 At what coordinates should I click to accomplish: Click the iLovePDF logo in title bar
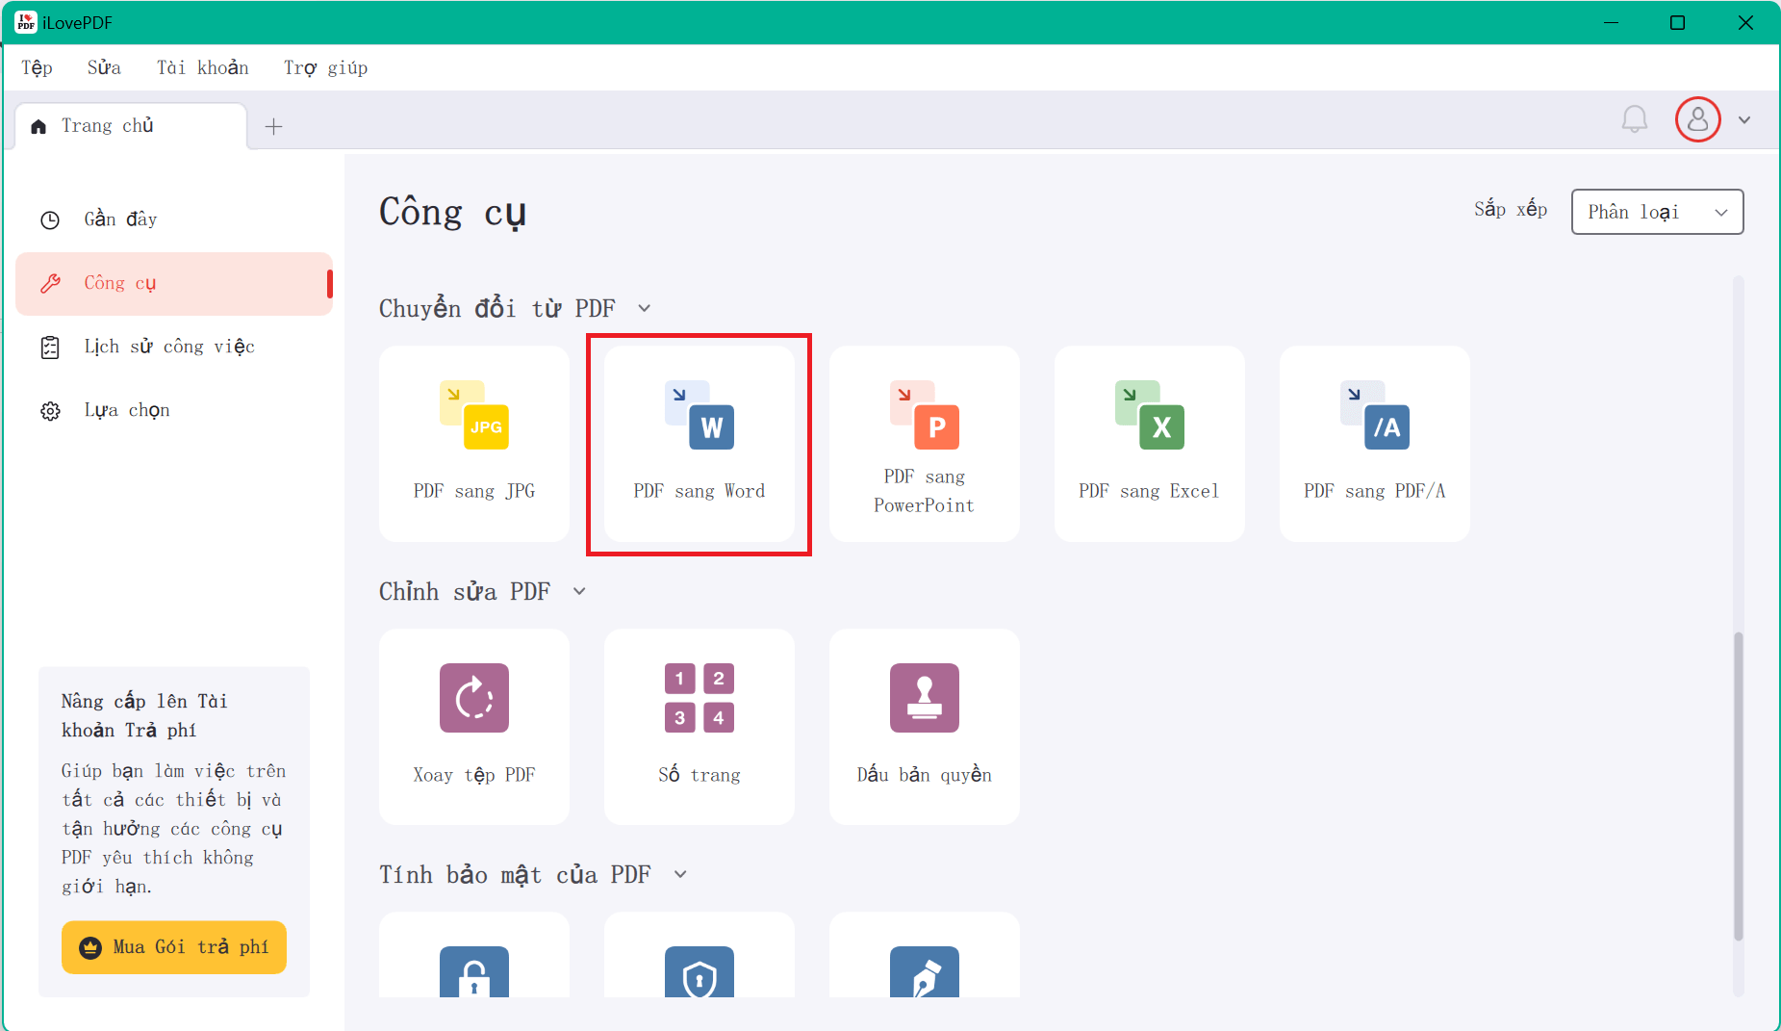point(26,22)
